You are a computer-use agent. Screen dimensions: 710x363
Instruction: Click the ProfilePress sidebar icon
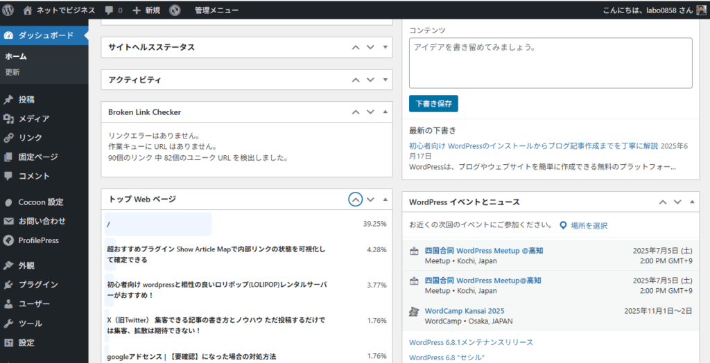[8, 240]
